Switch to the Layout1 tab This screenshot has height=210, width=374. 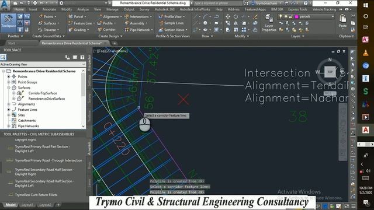tap(27, 205)
